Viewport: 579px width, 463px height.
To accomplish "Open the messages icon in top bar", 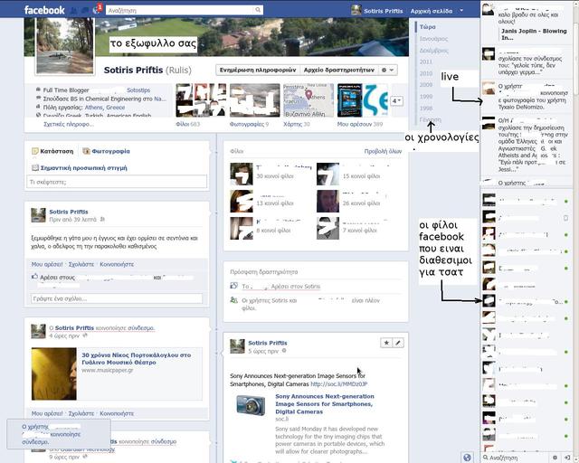I will (x=85, y=10).
